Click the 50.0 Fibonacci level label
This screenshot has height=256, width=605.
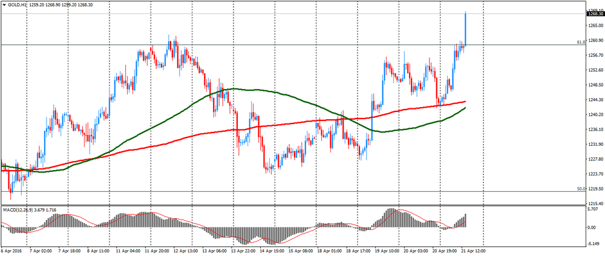[x=580, y=189]
